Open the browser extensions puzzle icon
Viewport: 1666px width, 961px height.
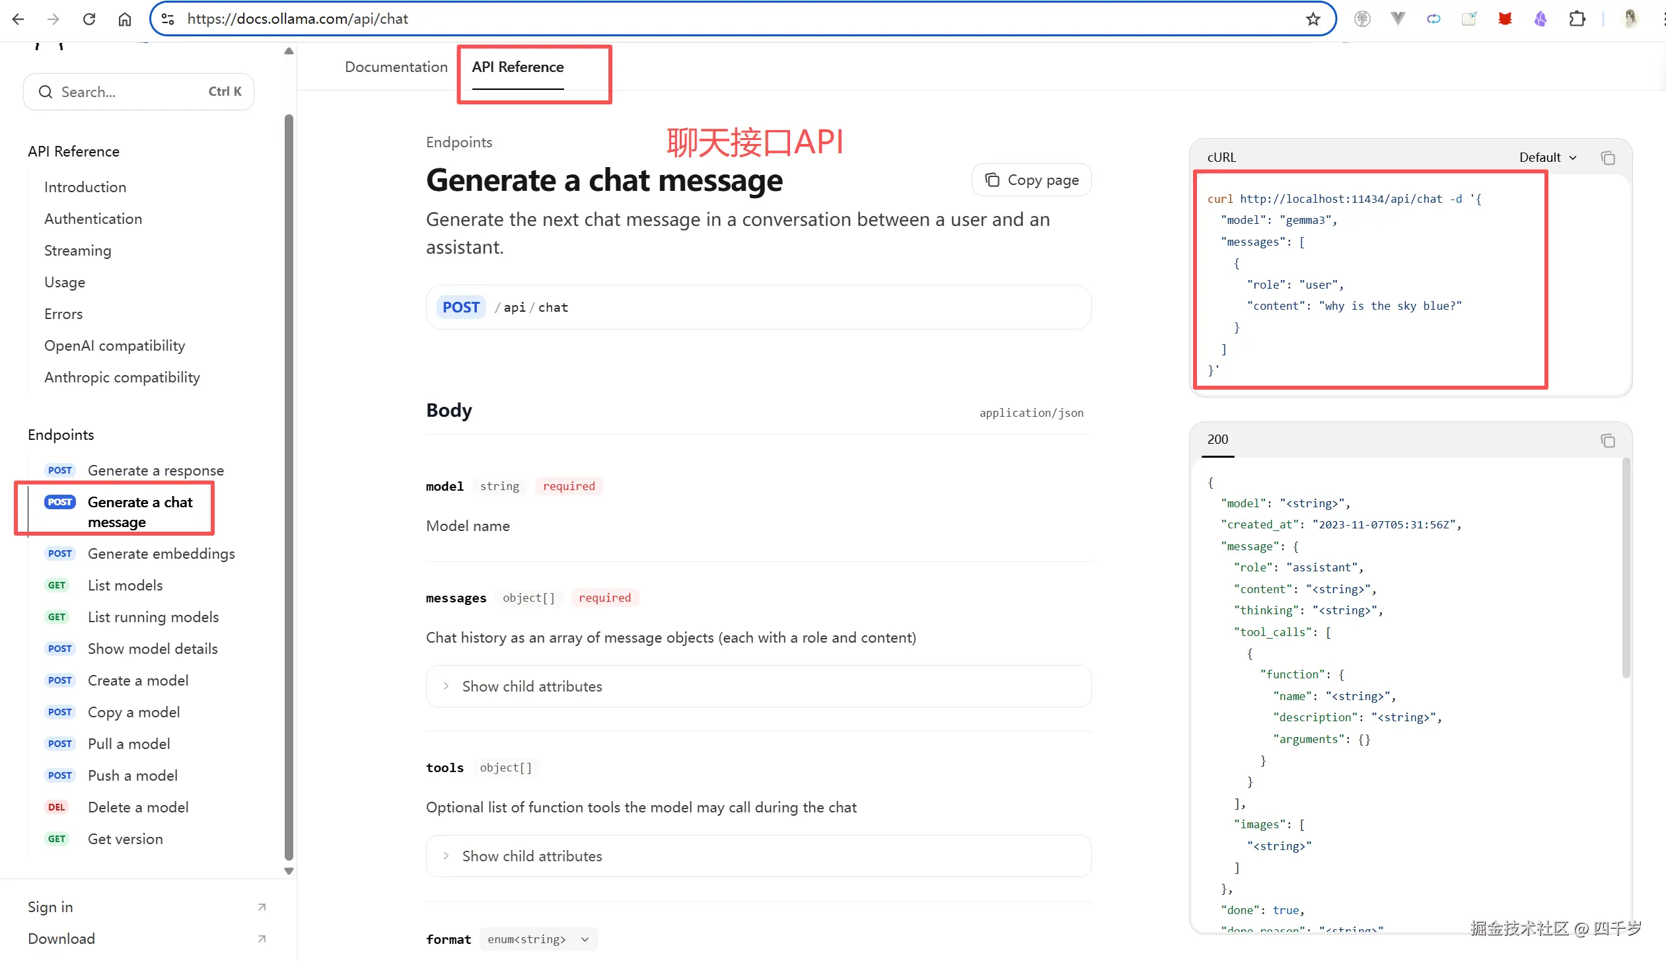pos(1577,19)
